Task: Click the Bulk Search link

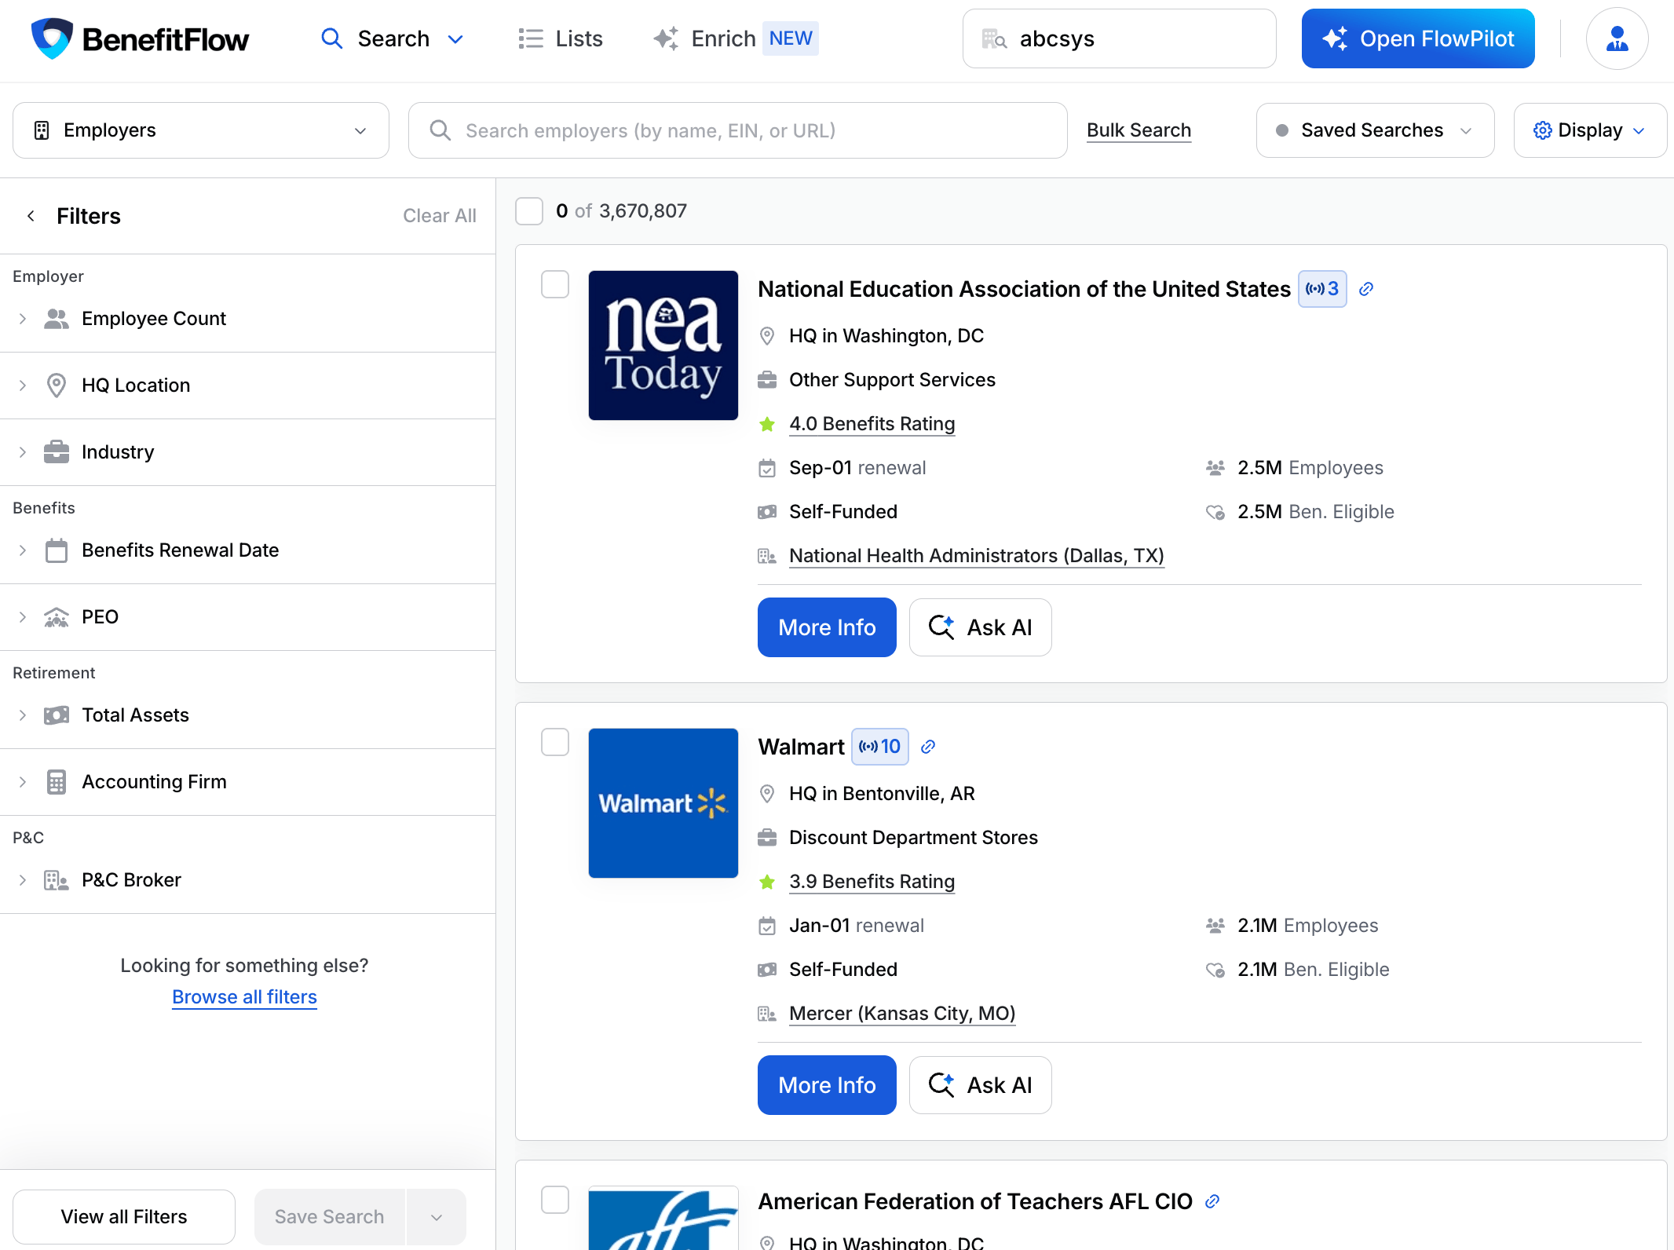Action: 1139,130
